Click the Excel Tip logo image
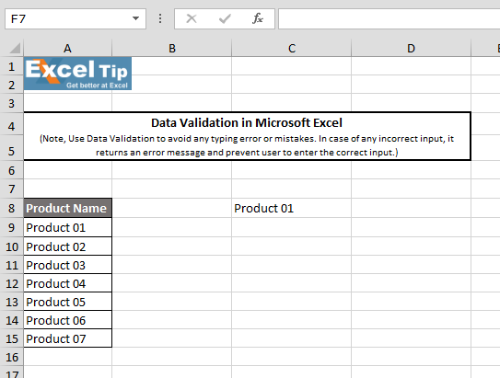The width and height of the screenshot is (500, 378). pos(77,74)
